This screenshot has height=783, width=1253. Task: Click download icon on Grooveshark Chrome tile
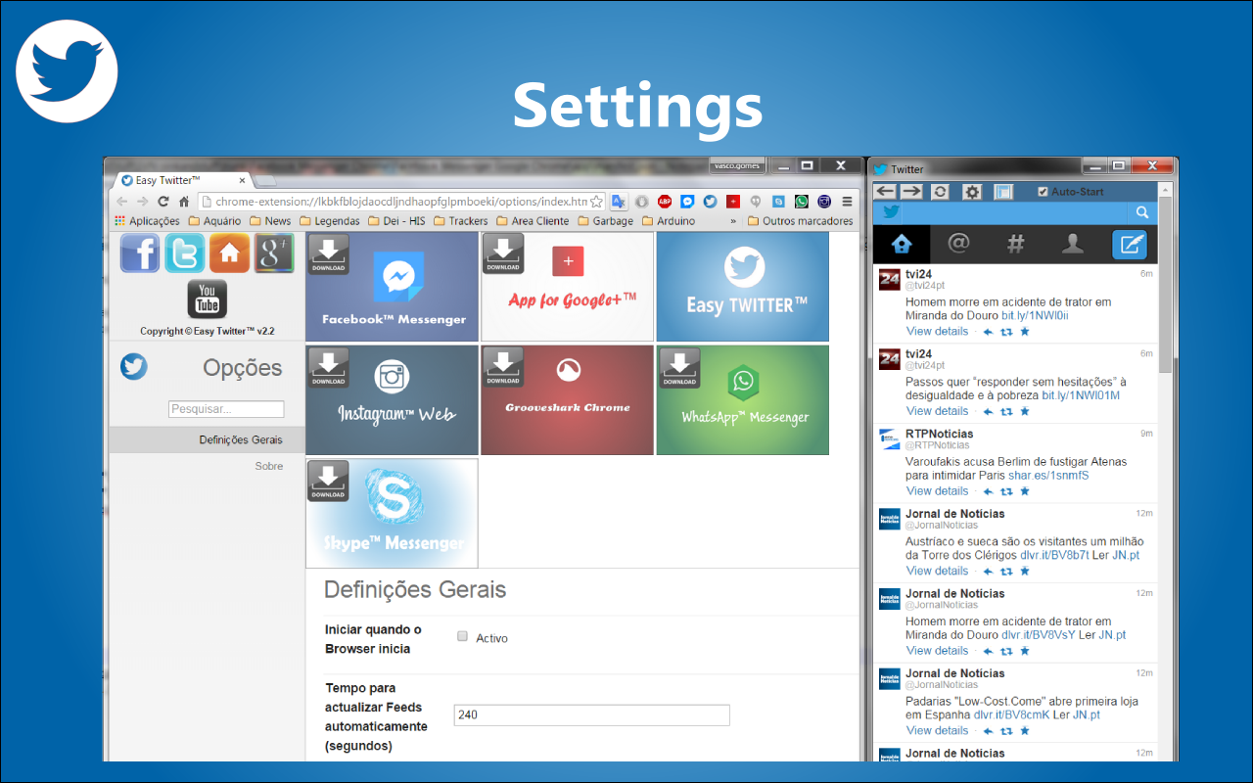pos(502,368)
